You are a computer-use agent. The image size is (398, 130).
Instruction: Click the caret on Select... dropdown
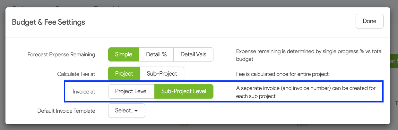(136, 111)
